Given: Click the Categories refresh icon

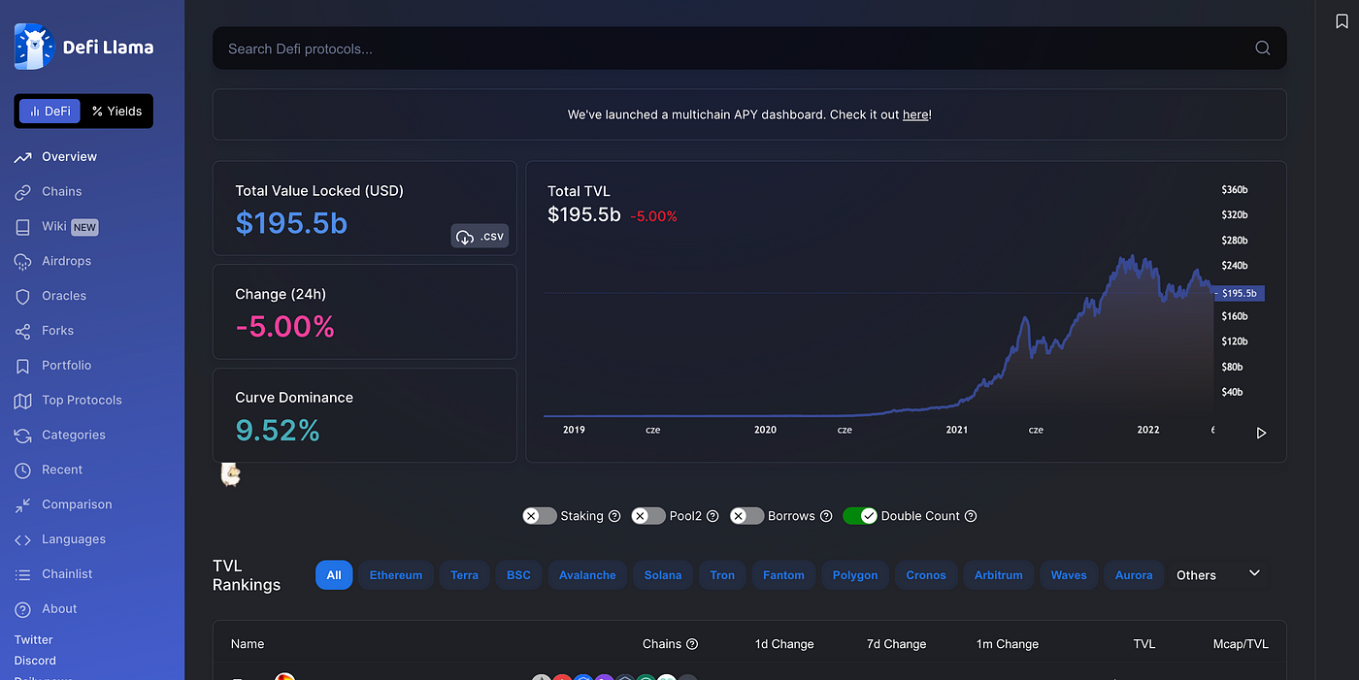Looking at the screenshot, I should point(23,436).
